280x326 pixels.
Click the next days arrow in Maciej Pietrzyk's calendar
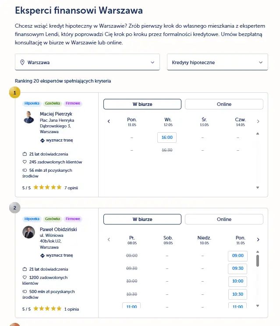tap(258, 121)
